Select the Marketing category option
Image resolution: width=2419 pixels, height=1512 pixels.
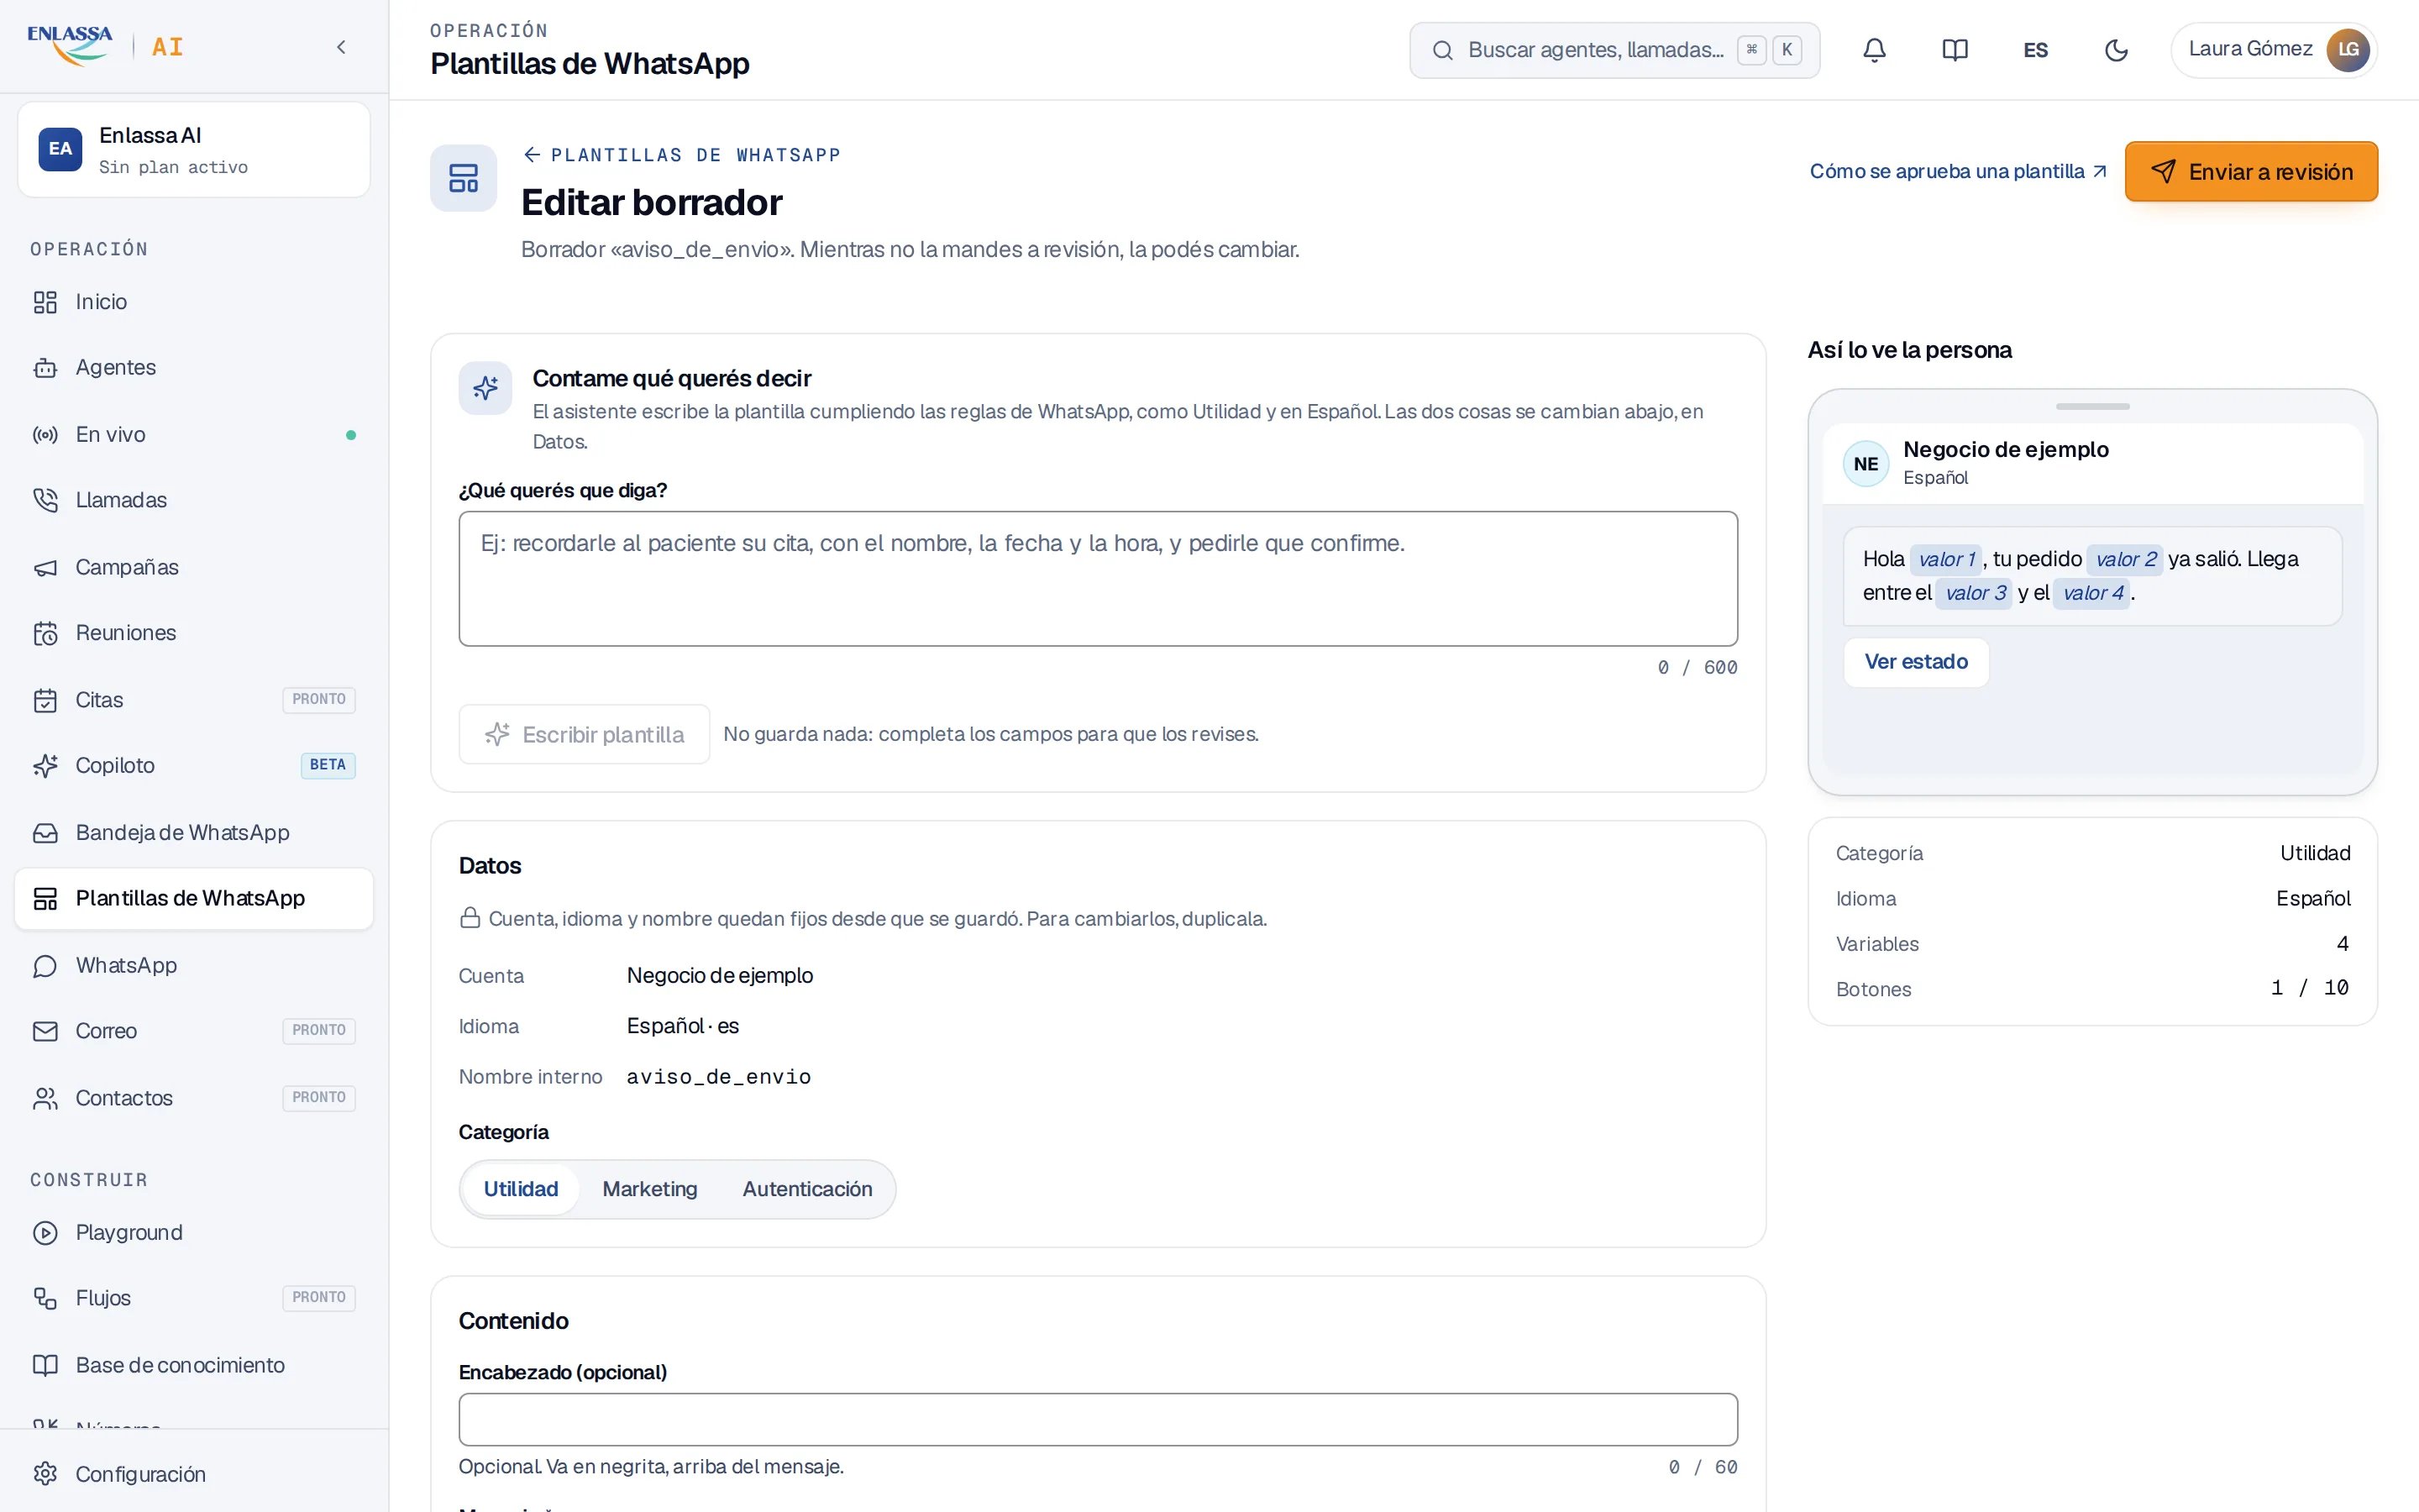pyautogui.click(x=650, y=1189)
